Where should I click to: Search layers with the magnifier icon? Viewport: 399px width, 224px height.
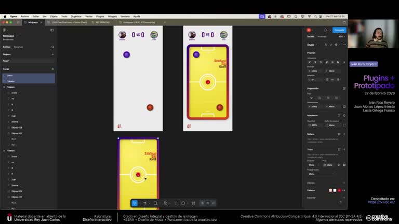[x=52, y=47]
